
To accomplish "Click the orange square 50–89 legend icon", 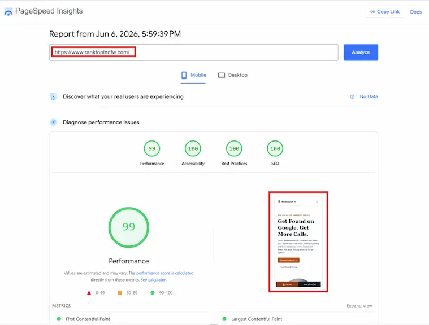I will (120, 293).
